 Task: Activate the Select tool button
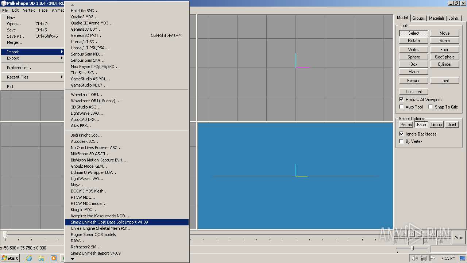point(414,33)
